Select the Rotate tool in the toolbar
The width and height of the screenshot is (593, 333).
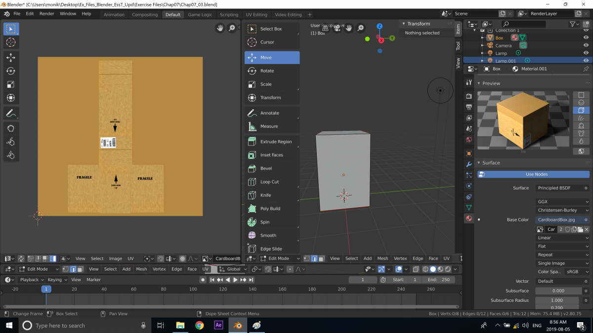(x=268, y=71)
